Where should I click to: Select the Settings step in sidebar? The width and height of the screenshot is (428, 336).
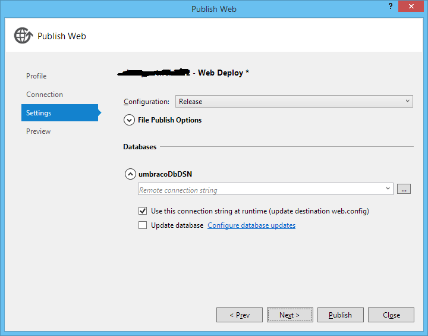39,113
